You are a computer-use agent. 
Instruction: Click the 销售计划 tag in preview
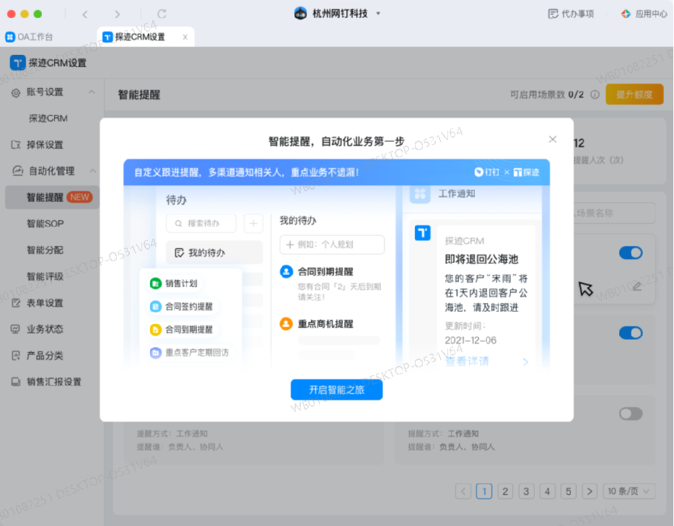click(x=174, y=284)
